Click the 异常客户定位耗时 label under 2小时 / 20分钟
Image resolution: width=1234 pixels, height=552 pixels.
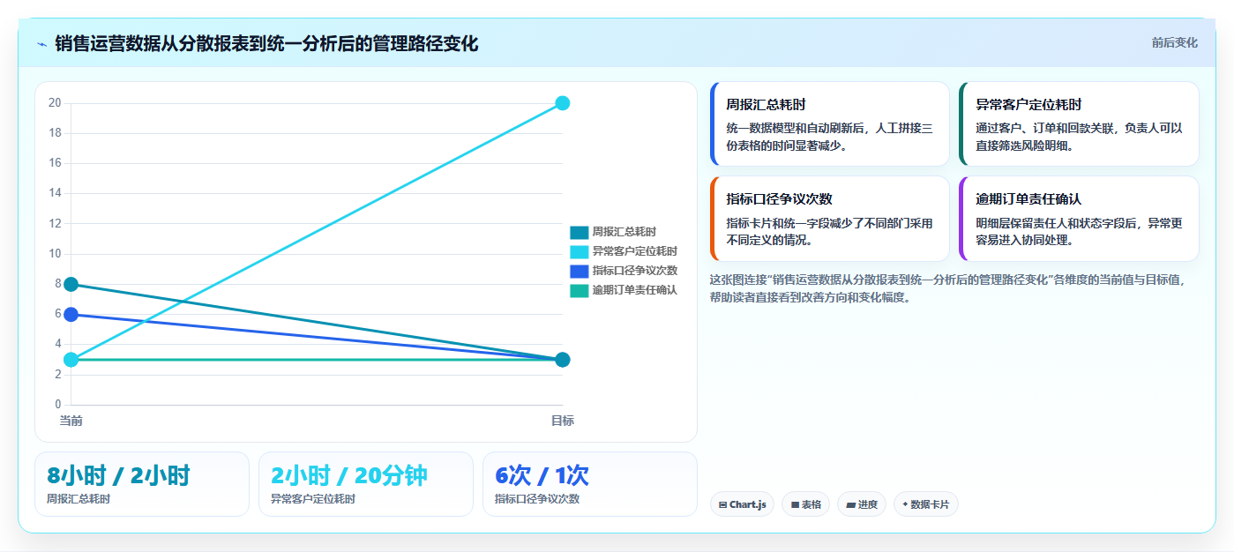coord(313,499)
